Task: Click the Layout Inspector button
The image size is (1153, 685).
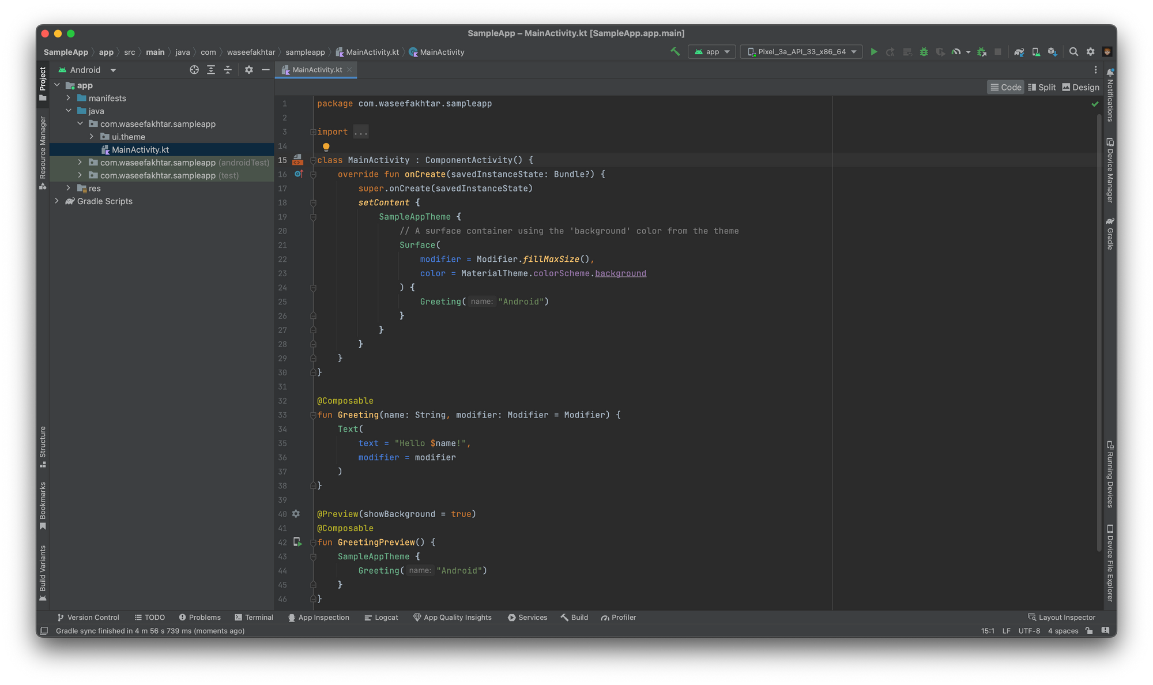Action: tap(1061, 618)
